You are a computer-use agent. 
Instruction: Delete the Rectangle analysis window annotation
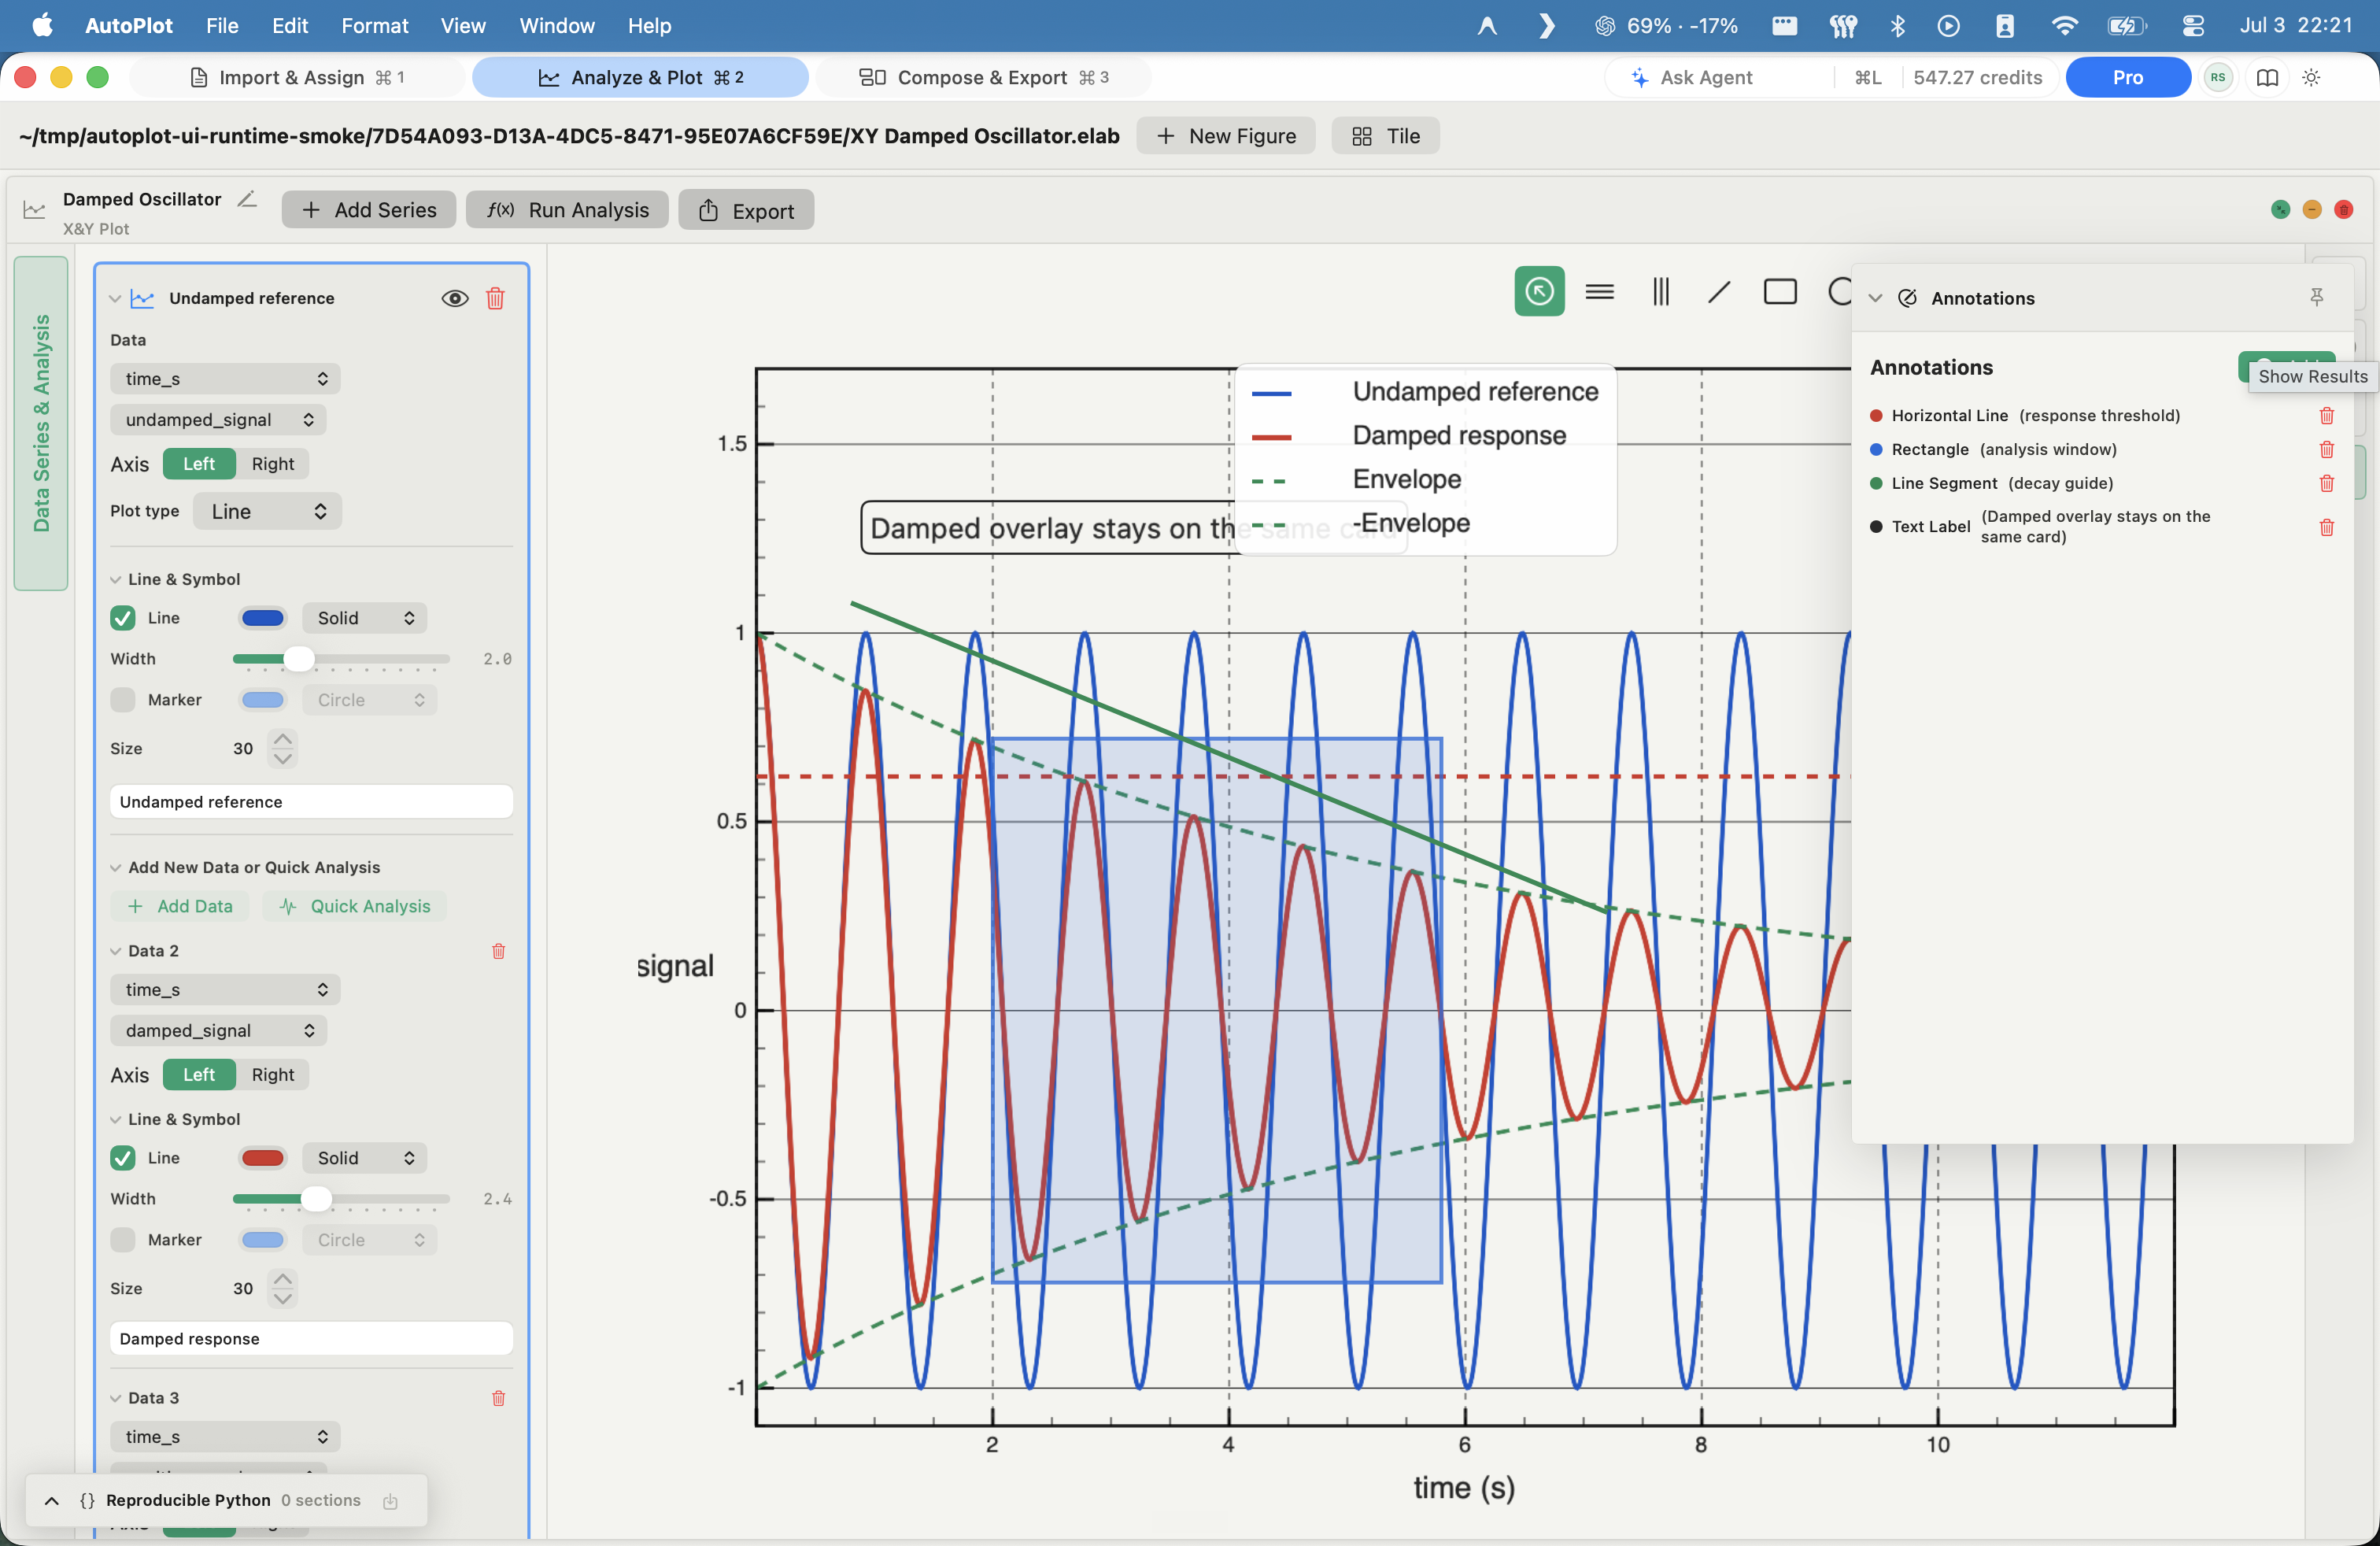point(2327,450)
